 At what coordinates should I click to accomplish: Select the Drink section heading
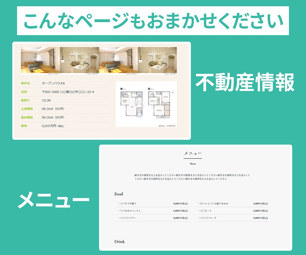[119, 242]
